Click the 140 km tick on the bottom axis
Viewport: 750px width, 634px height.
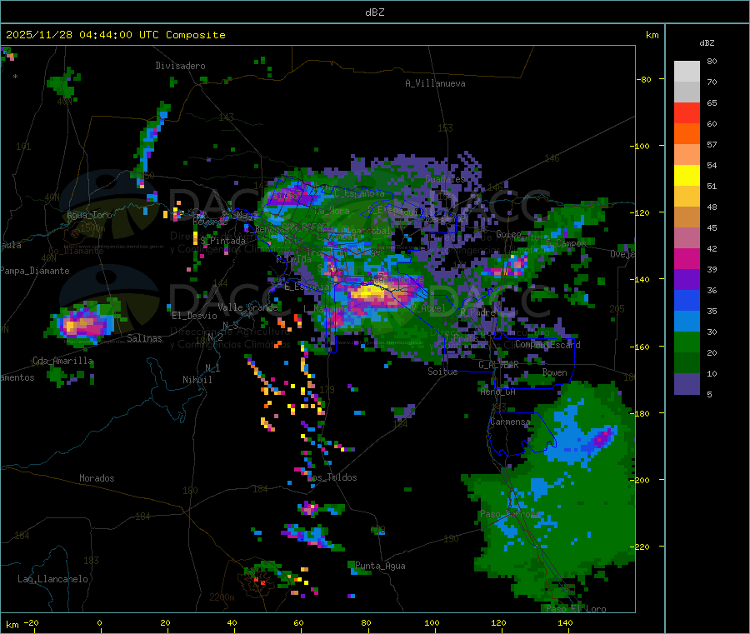click(565, 622)
